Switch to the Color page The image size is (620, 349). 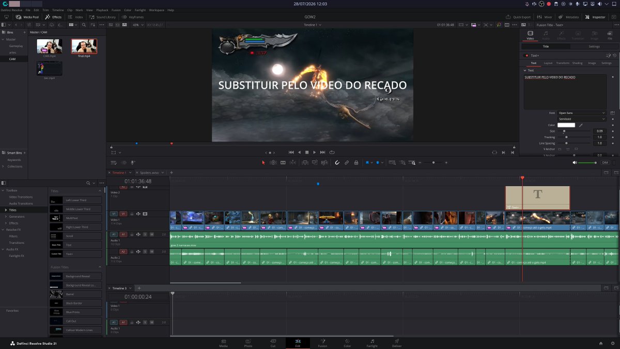tap(347, 343)
